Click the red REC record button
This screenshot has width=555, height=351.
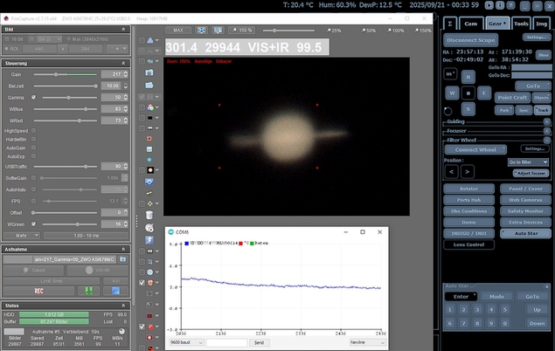tap(39, 291)
